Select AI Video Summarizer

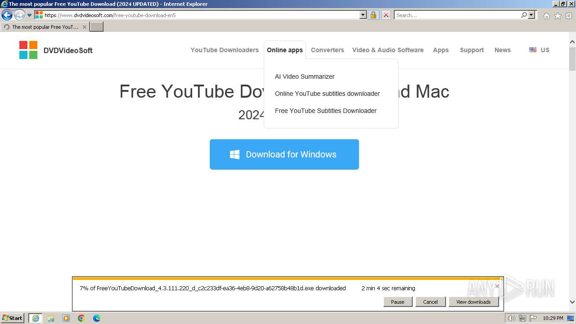305,76
